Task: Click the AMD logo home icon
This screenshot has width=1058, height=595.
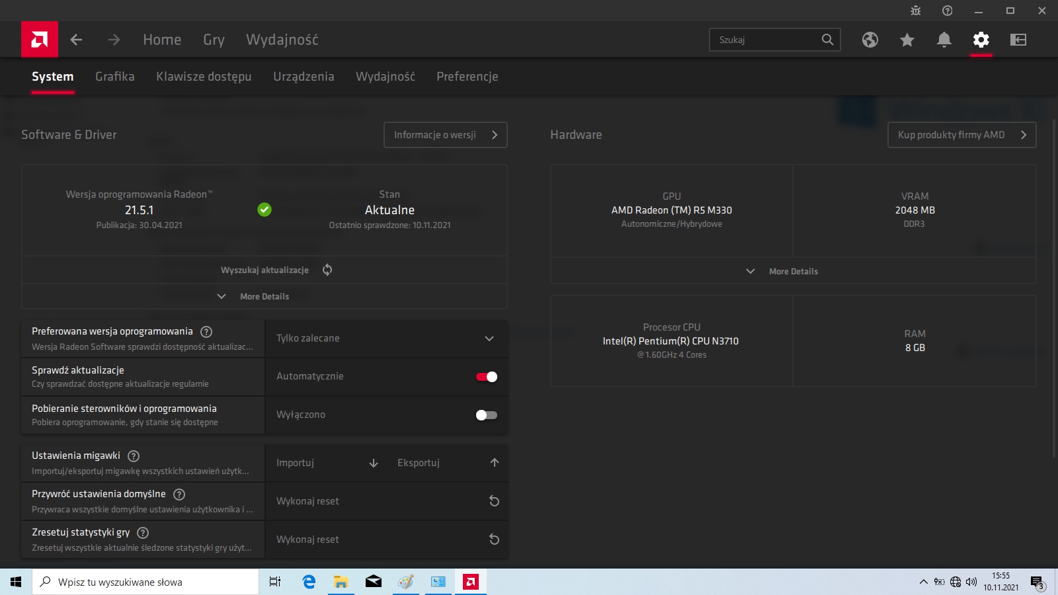Action: 40,40
